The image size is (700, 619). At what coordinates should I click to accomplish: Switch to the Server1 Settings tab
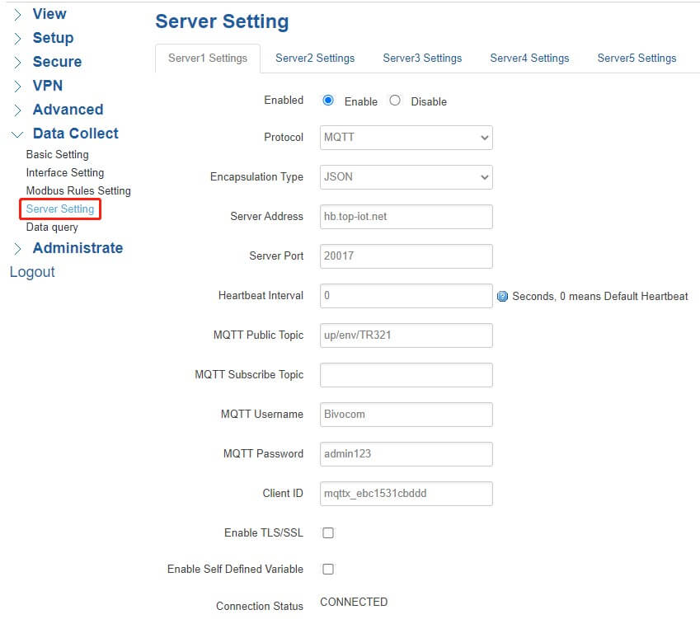pos(208,59)
